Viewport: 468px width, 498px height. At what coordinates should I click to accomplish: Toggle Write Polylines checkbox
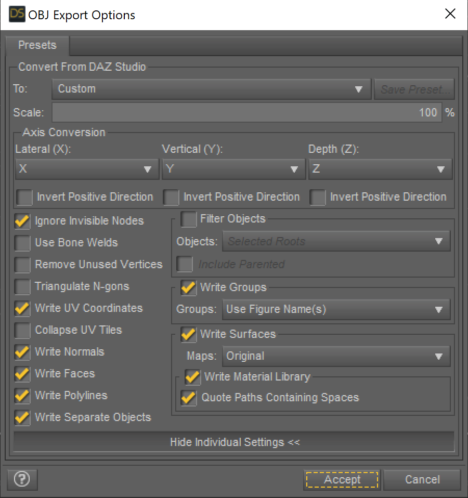coord(22,396)
